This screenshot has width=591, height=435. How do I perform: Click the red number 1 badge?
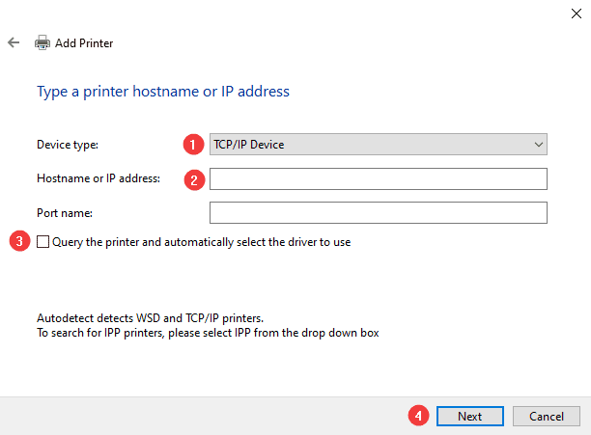coord(192,145)
